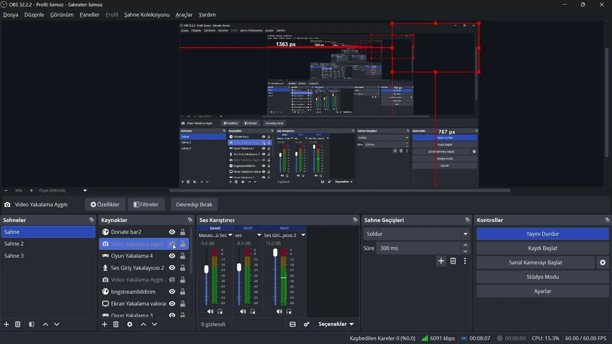Move the selected scene up

click(x=45, y=324)
